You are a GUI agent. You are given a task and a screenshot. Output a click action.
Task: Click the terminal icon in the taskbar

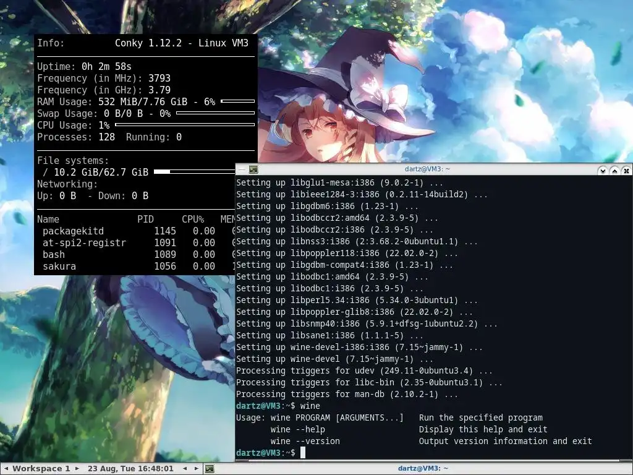(209, 469)
